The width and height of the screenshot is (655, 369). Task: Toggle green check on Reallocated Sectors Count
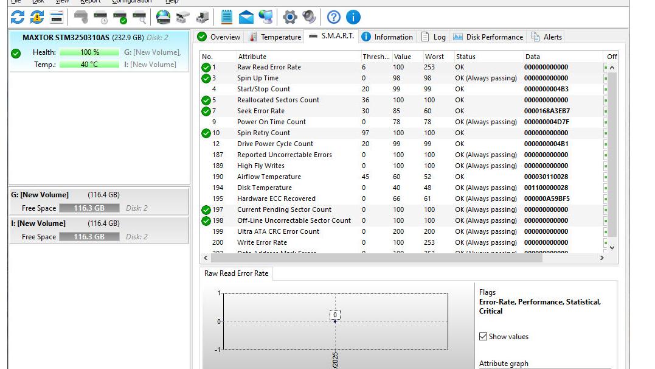[206, 100]
